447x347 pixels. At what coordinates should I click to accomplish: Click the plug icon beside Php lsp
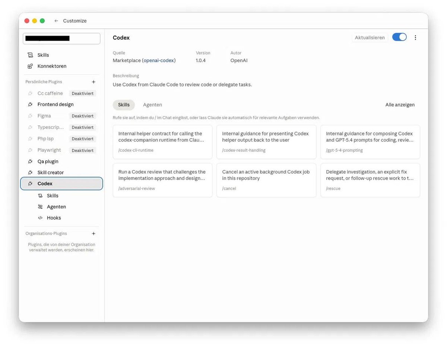(30, 139)
